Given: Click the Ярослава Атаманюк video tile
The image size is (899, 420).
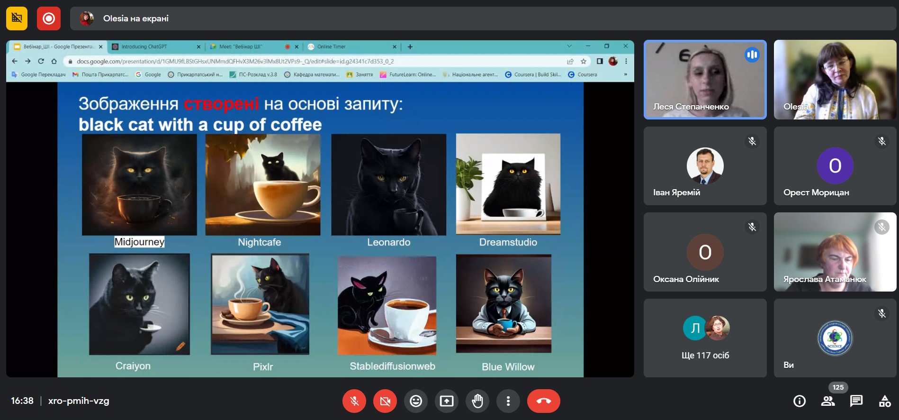Looking at the screenshot, I should 835,252.
